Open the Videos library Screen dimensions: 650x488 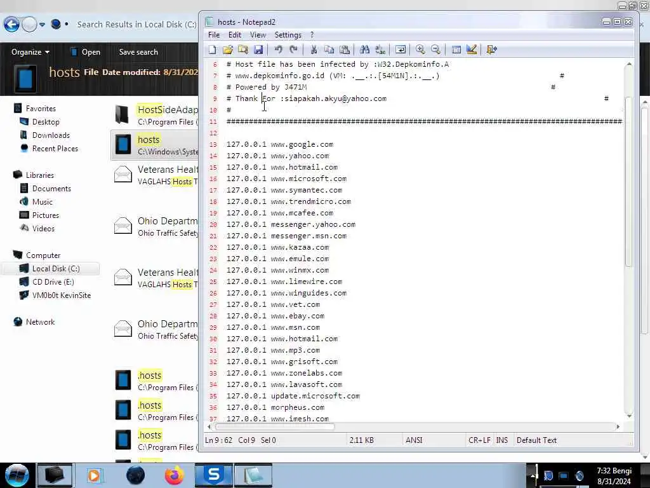(x=43, y=228)
